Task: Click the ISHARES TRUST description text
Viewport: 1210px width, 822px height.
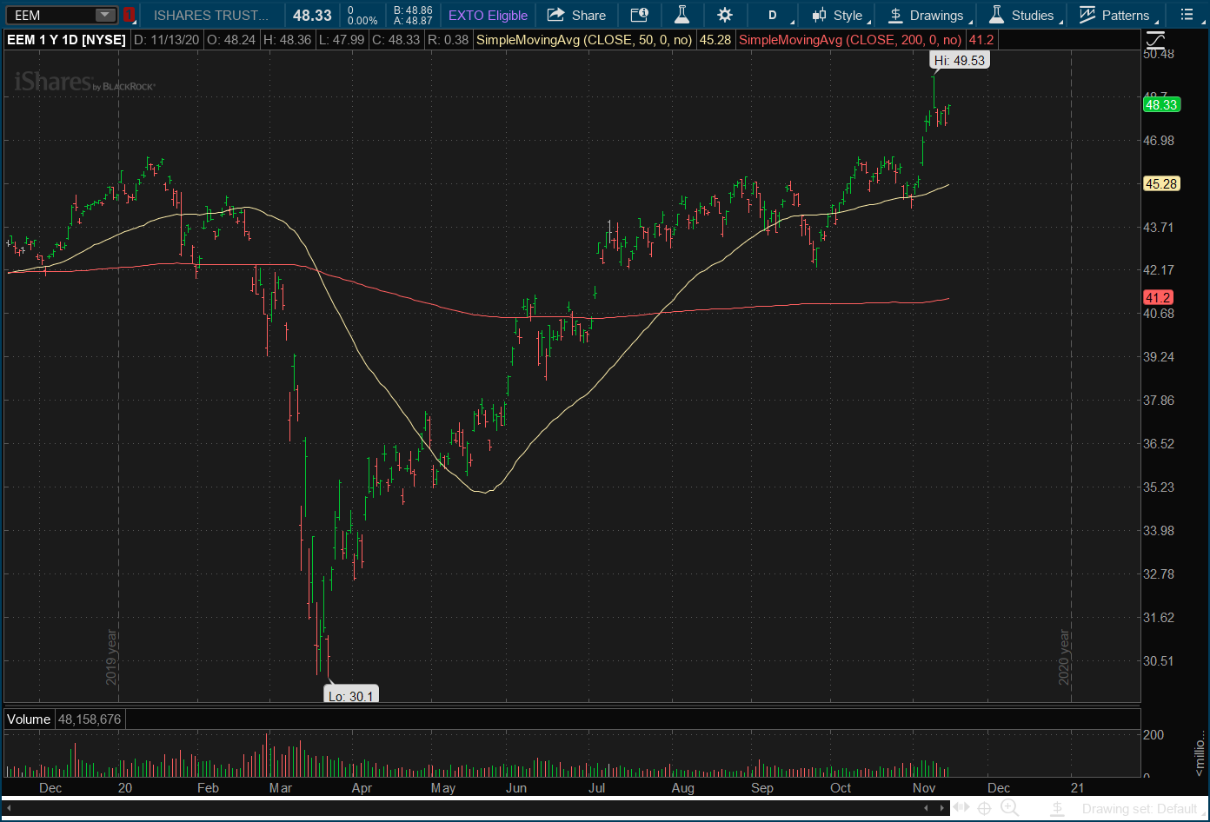Action: pyautogui.click(x=212, y=15)
